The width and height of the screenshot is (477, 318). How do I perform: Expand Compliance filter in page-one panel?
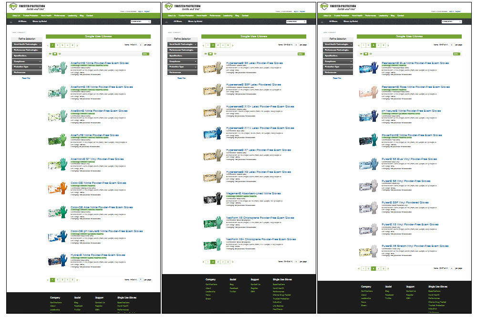coord(27,62)
